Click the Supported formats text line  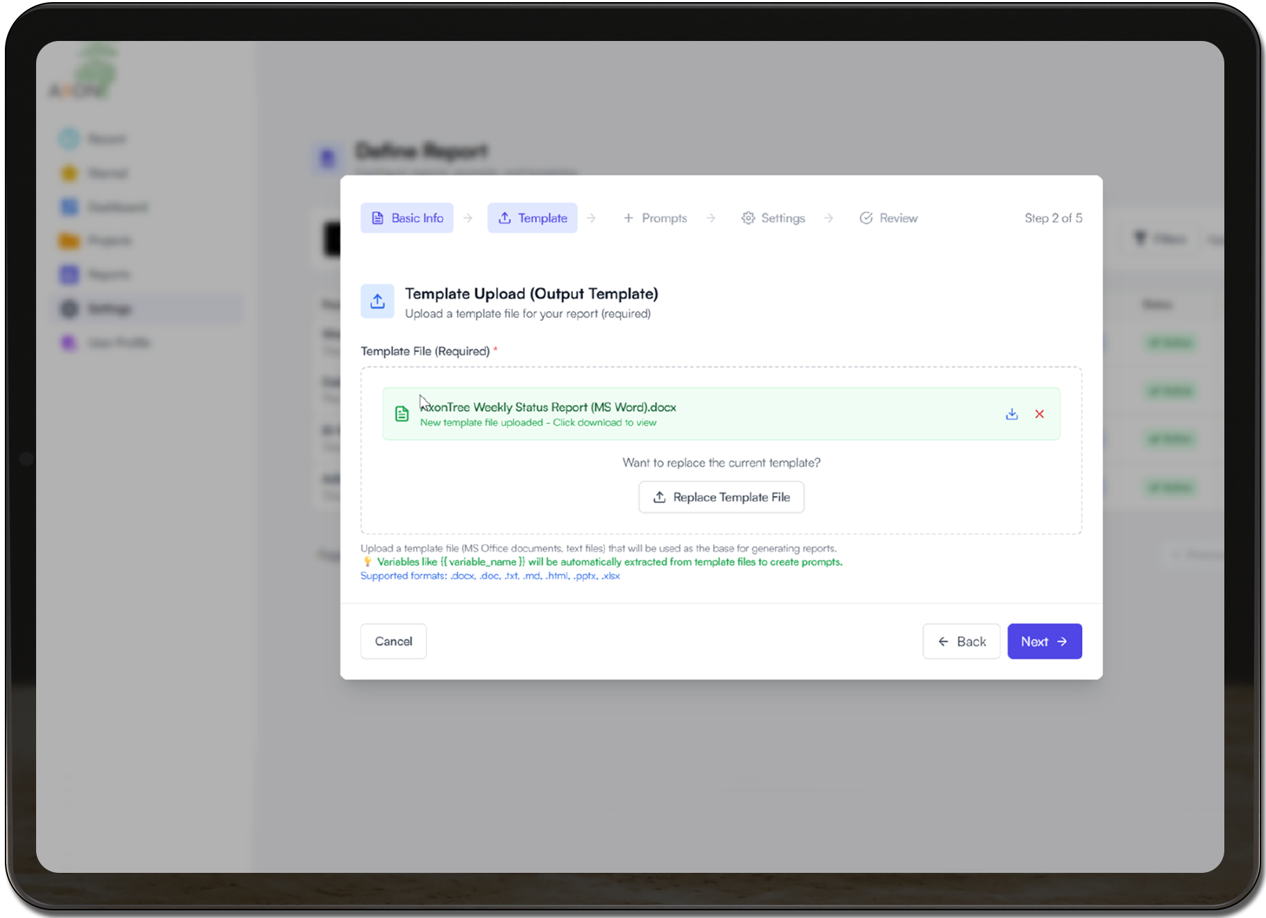(x=490, y=576)
